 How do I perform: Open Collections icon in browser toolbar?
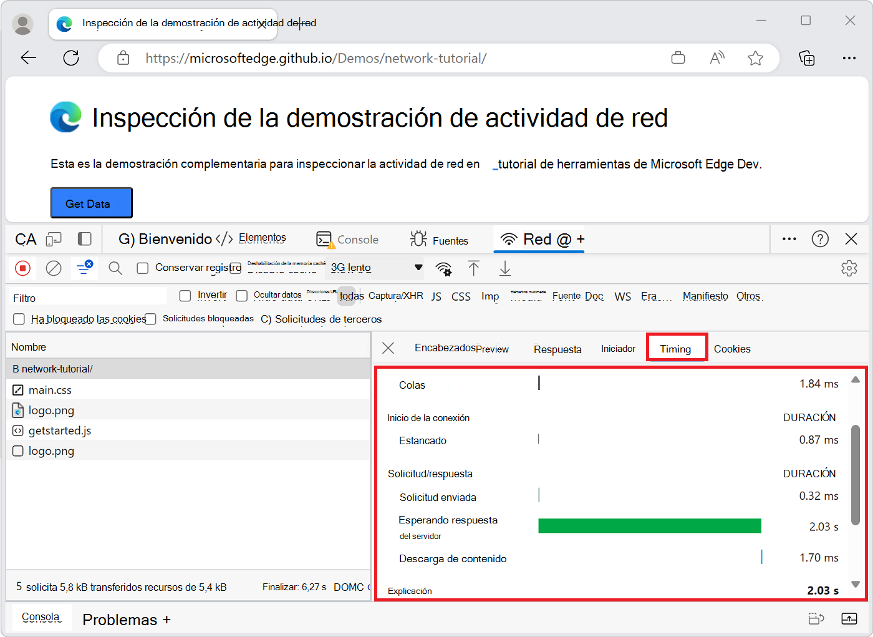coord(807,58)
